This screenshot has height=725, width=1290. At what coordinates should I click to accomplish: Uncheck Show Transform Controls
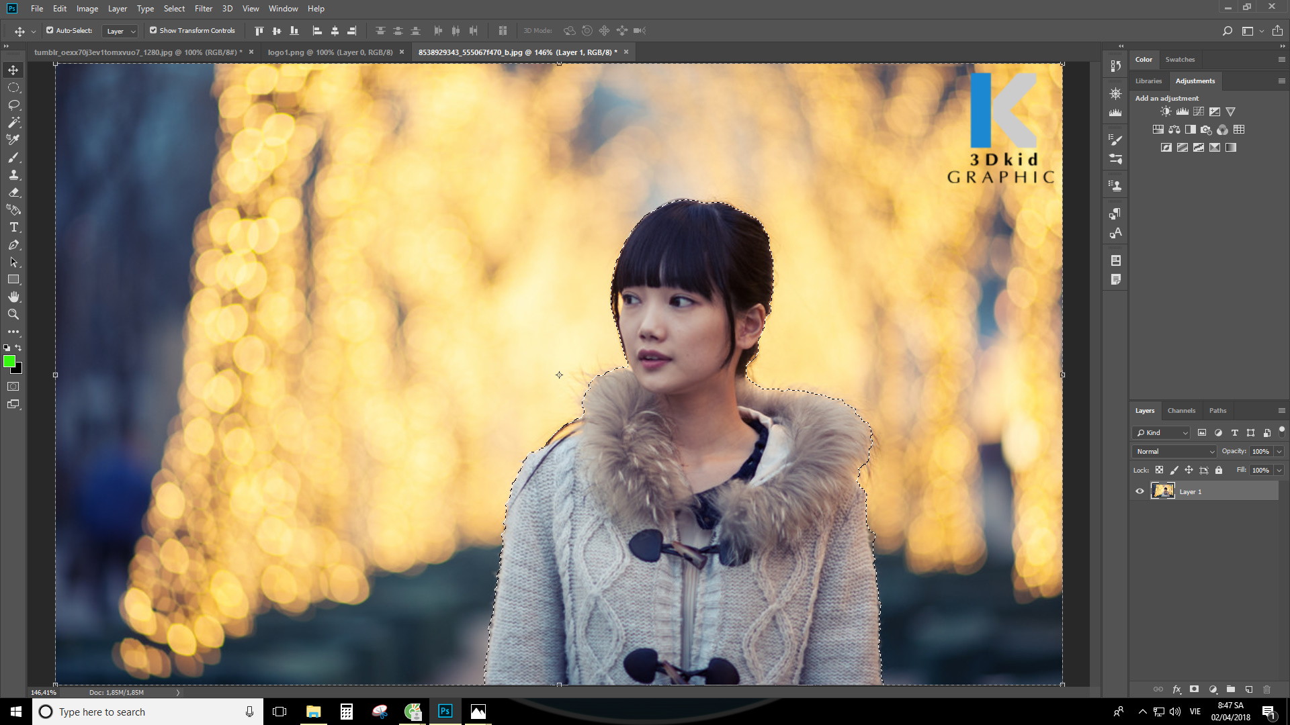pos(153,30)
